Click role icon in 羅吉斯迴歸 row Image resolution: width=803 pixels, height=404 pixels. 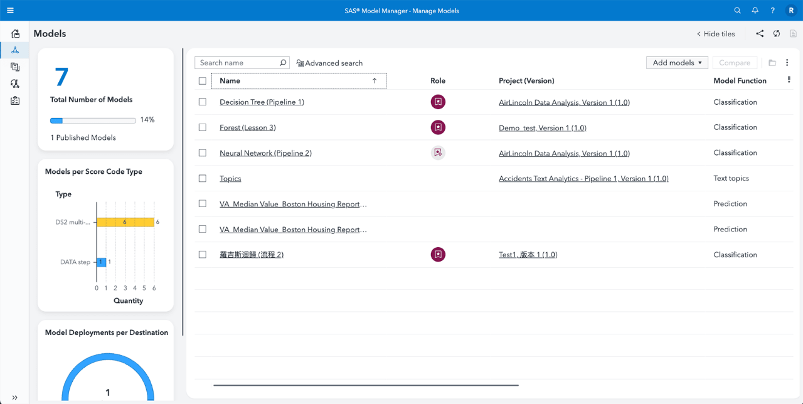[x=438, y=254]
